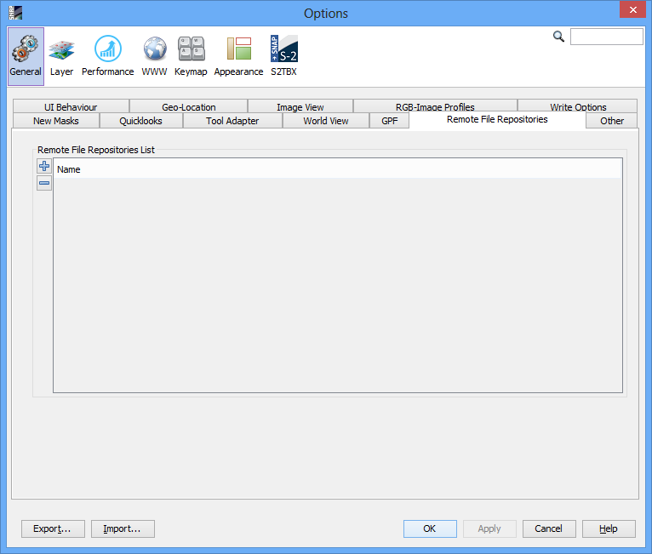The image size is (652, 554).
Task: Click the magnifier search icon
Action: coord(558,36)
